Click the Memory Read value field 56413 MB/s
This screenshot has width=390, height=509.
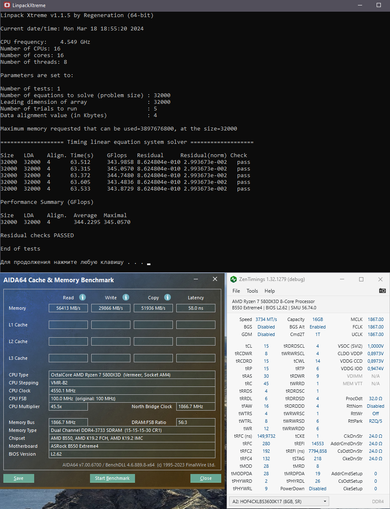[x=68, y=308]
